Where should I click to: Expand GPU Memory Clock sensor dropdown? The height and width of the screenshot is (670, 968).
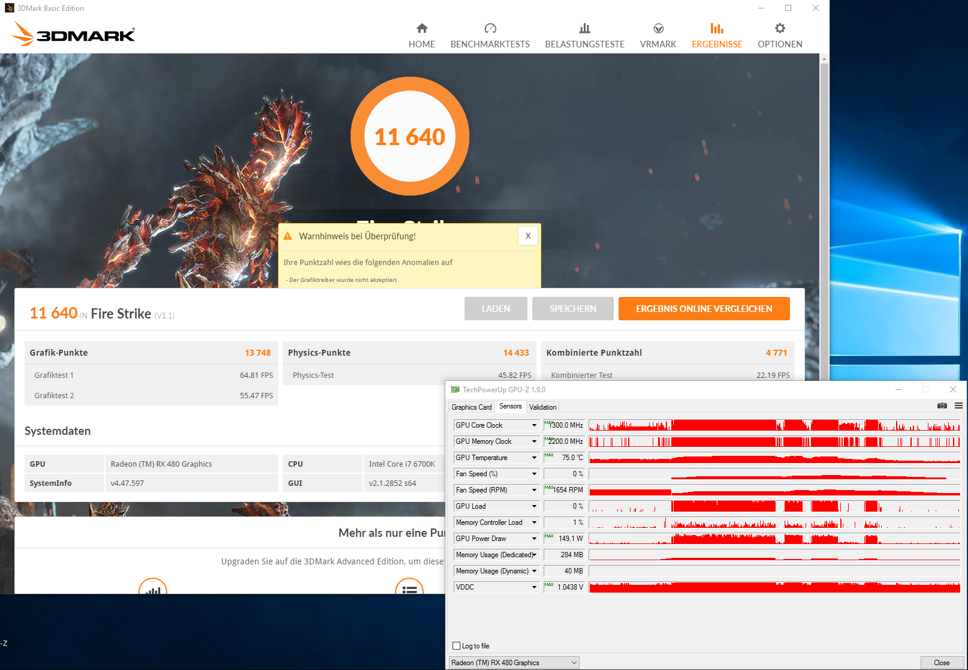point(534,441)
